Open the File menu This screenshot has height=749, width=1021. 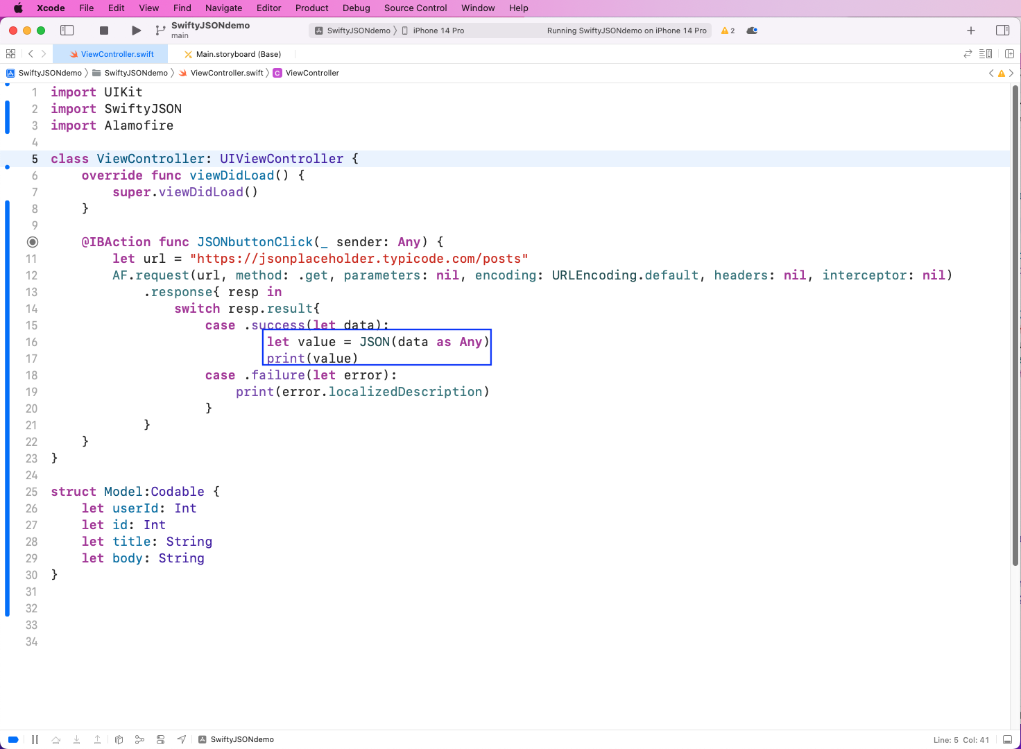pyautogui.click(x=87, y=8)
